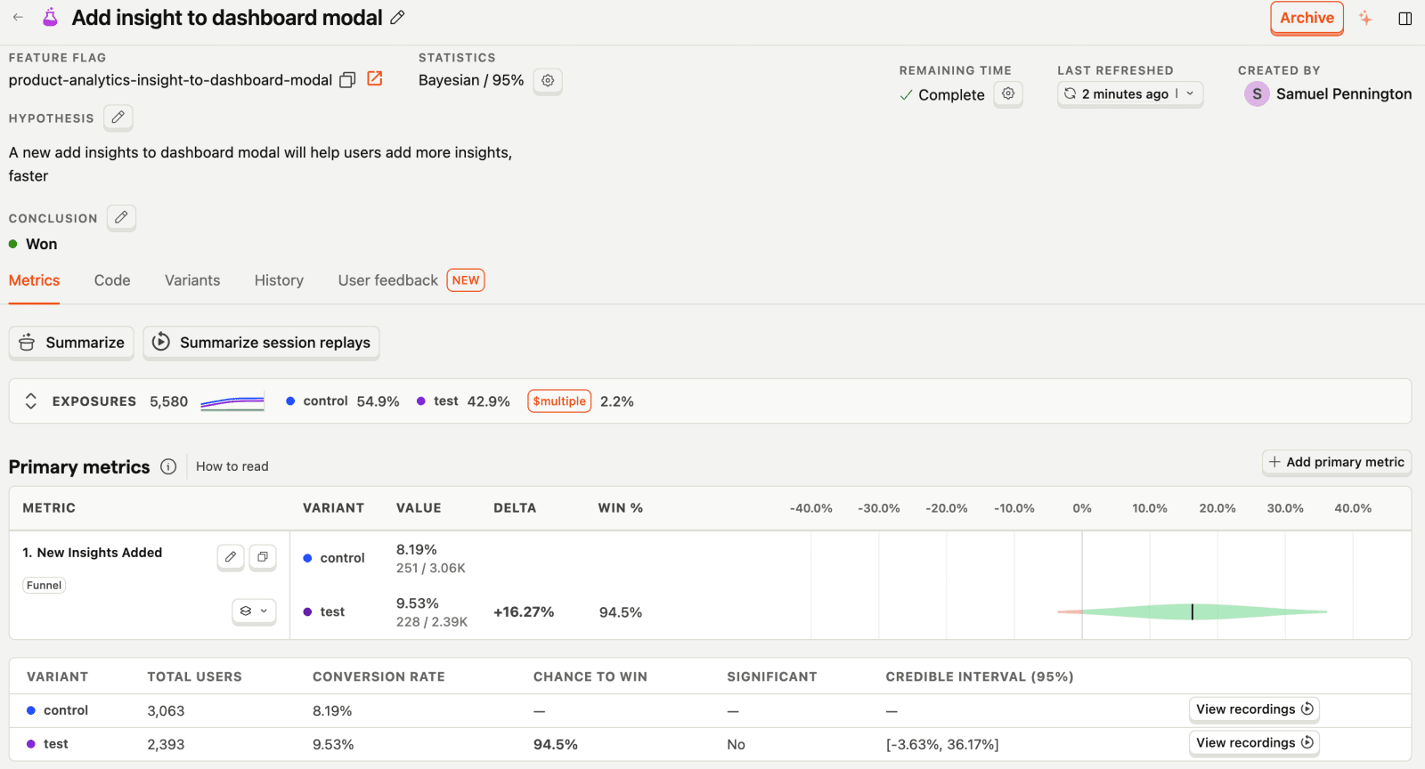Open statistics settings gear
The image size is (1425, 769).
click(x=548, y=80)
